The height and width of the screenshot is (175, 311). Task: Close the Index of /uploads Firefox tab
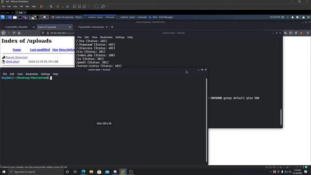(70, 27)
